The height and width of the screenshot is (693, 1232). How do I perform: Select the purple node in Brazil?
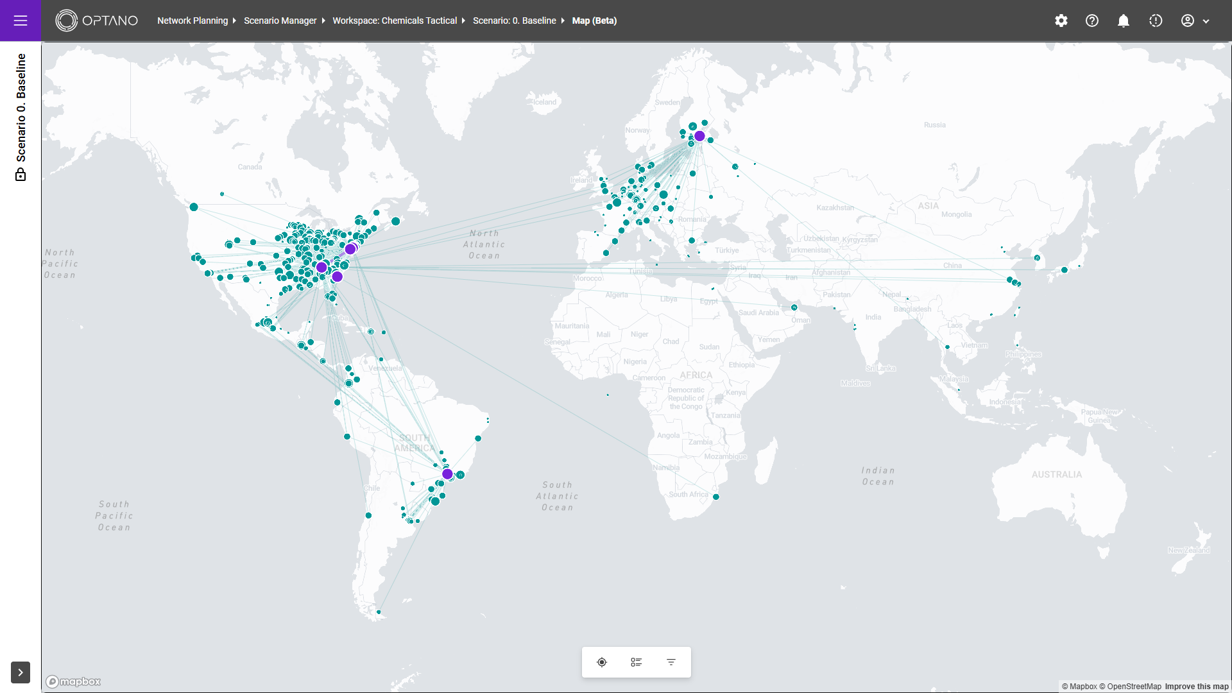coord(447,474)
